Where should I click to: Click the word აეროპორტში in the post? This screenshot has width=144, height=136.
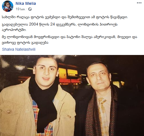[14, 30]
